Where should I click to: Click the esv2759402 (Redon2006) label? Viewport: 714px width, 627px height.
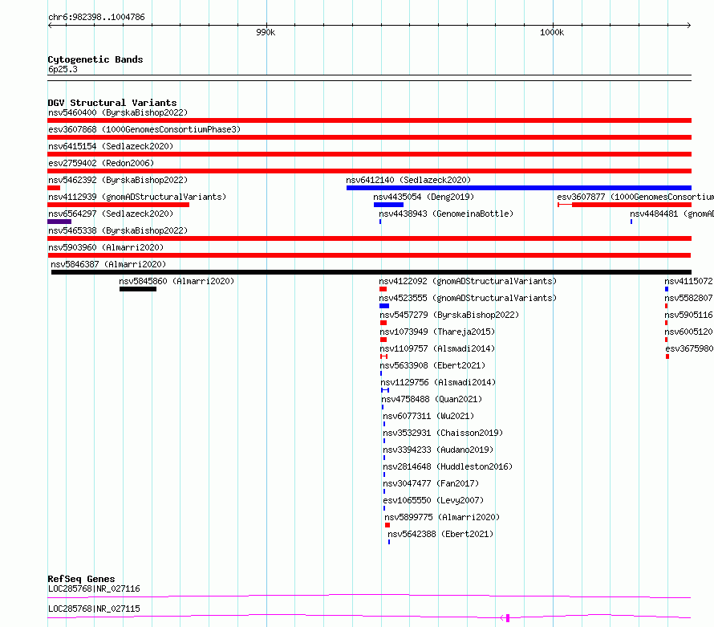[x=101, y=163]
